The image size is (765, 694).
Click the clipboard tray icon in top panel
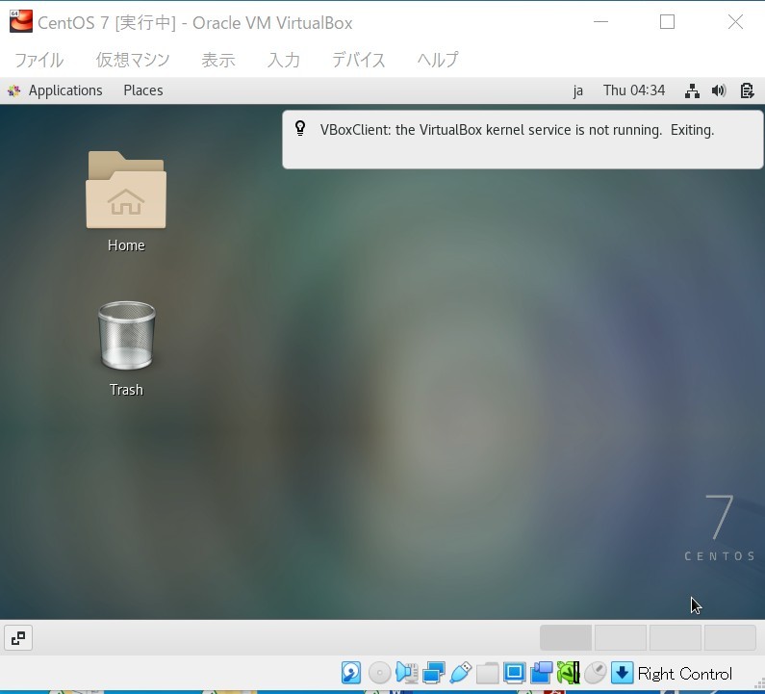point(747,90)
